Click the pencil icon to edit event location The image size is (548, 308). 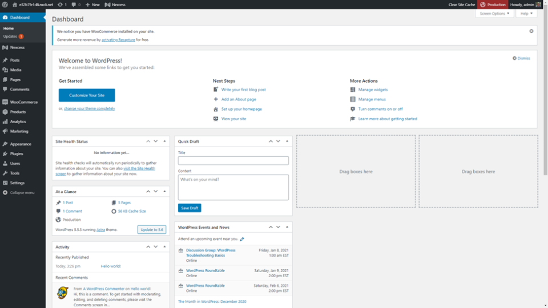point(242,239)
